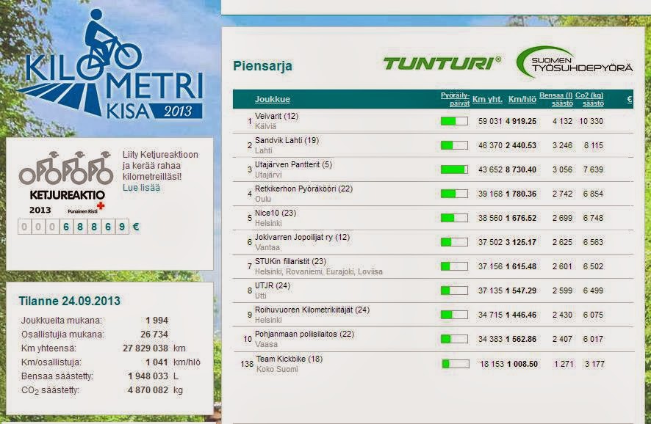The image size is (651, 424).
Task: Click Km yhteensä value 27 829 038
Action: pos(145,348)
